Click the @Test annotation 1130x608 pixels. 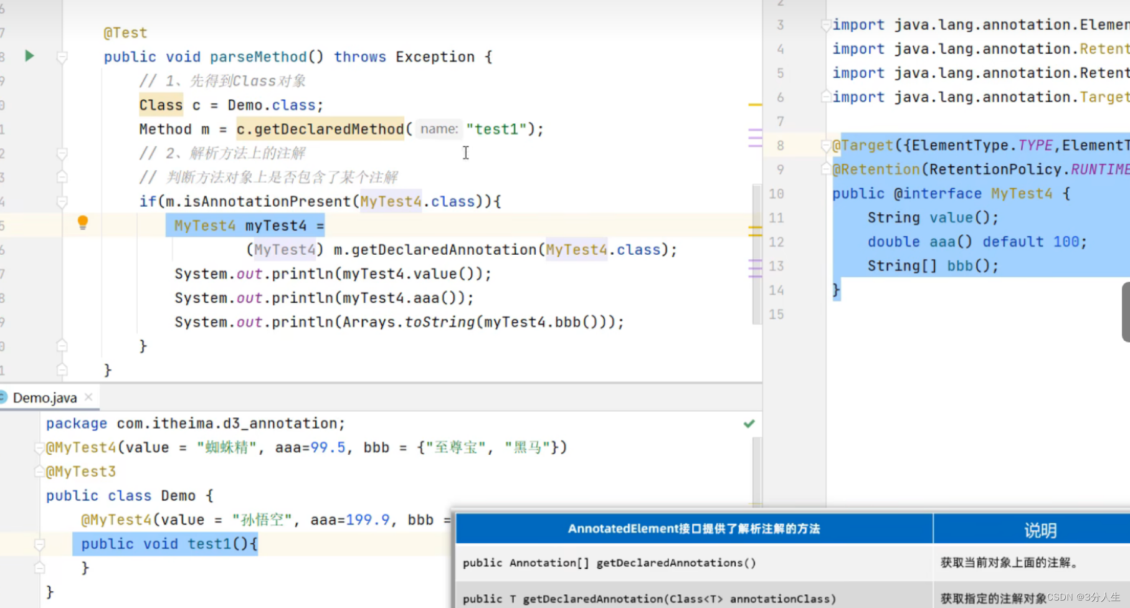pos(125,32)
